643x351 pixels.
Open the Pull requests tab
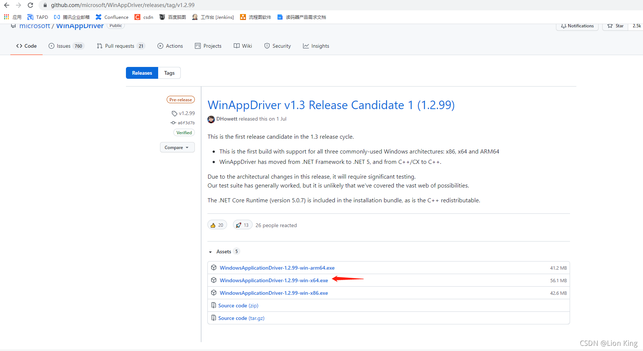121,46
